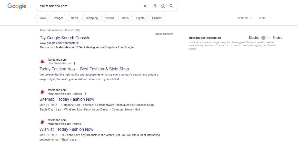
Task: Click the Ubersuggest notice saying 'automatically disabled it'
Action: point(233,46)
